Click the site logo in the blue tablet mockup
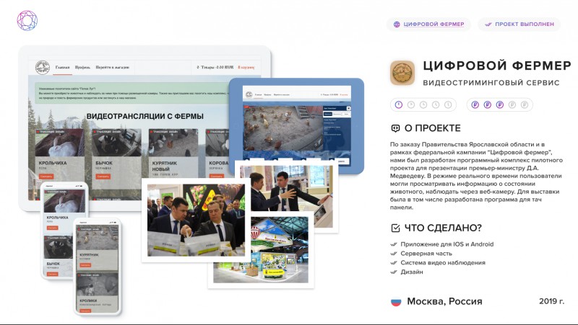 coord(249,94)
